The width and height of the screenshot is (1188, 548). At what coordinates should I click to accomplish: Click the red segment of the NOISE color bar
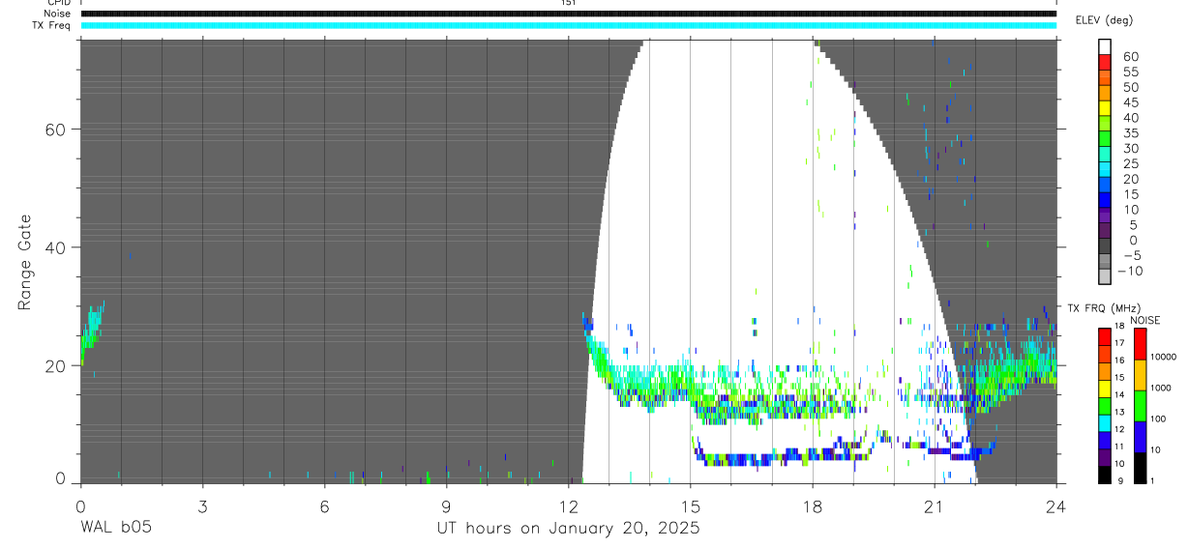tap(1140, 344)
